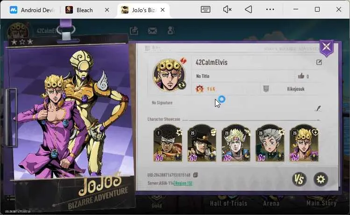The height and width of the screenshot is (215, 350).
Task: Close the profile card panel
Action: coord(326,47)
